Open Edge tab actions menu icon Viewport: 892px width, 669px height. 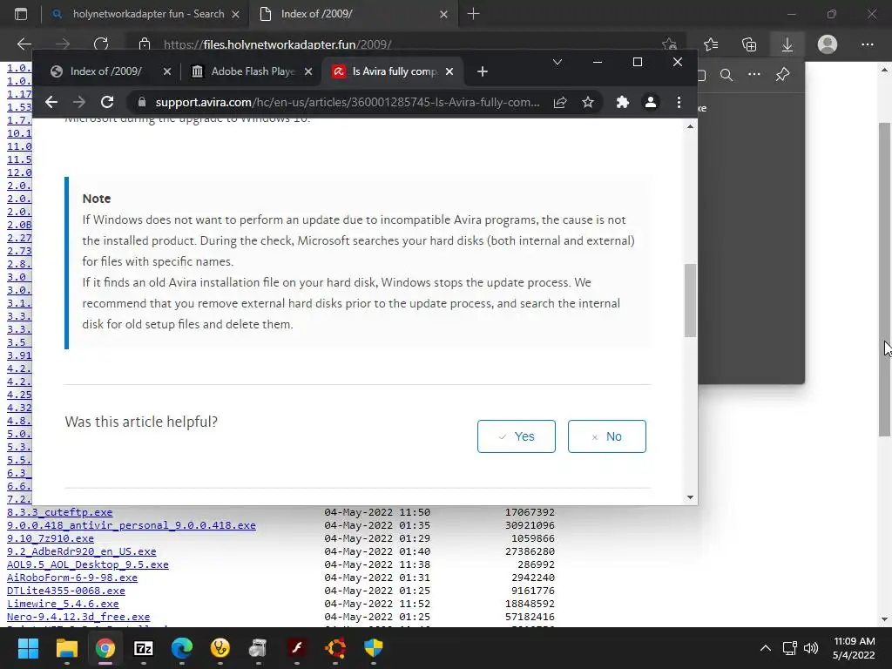(21, 14)
